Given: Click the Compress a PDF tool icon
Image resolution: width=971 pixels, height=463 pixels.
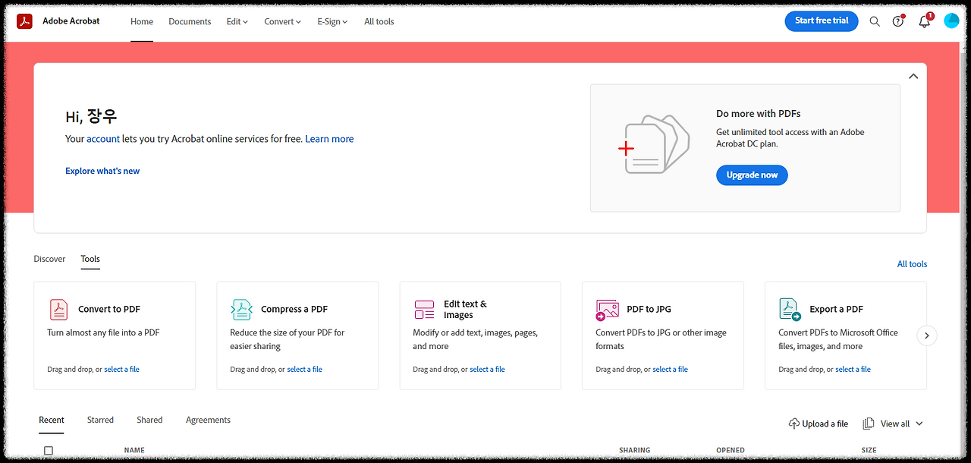Looking at the screenshot, I should pos(241,309).
